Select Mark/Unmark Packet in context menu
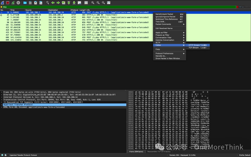 click(x=169, y=14)
